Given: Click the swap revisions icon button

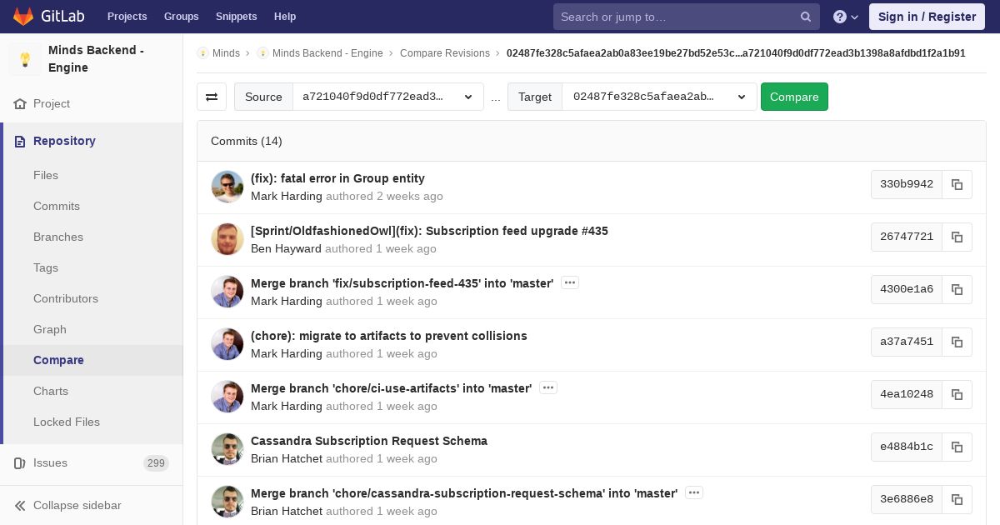Looking at the screenshot, I should tap(212, 97).
